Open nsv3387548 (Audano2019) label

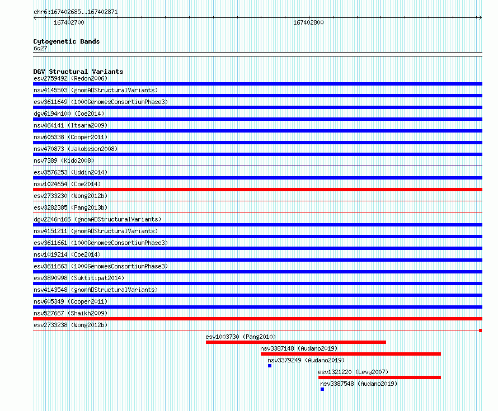point(359,384)
